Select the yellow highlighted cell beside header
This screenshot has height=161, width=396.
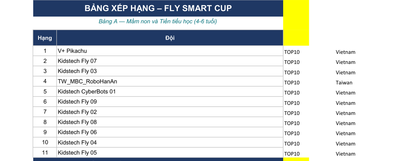(296, 23)
